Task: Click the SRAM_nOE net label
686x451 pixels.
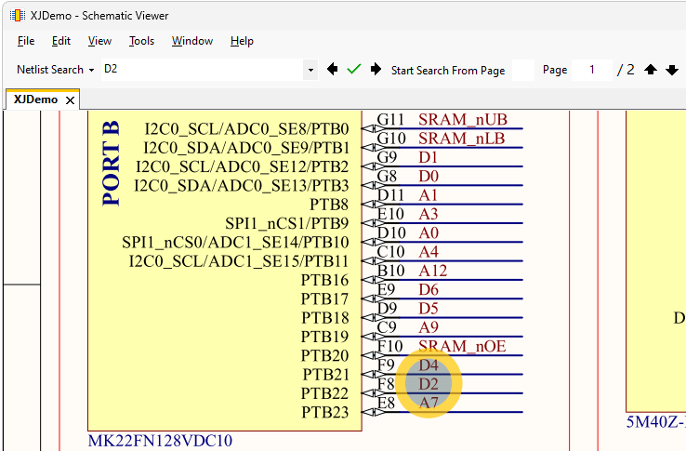Action: tap(461, 346)
